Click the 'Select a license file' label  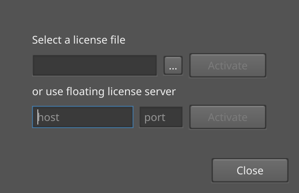click(79, 40)
